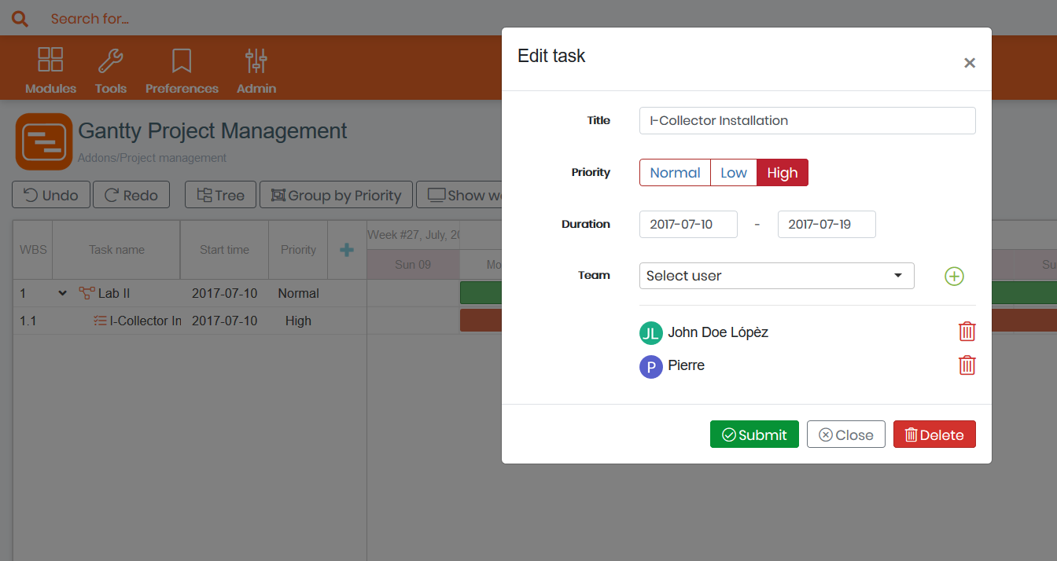Image resolution: width=1057 pixels, height=561 pixels.
Task: Select the I-Collector task in grid
Action: [x=145, y=321]
